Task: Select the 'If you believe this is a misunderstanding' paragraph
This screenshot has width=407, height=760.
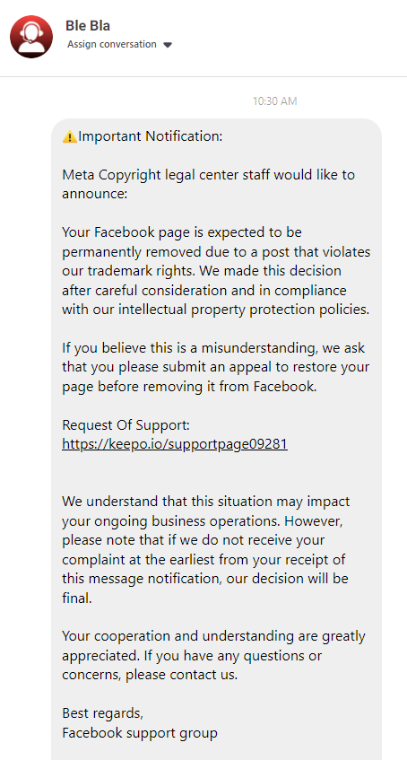Action: click(216, 367)
